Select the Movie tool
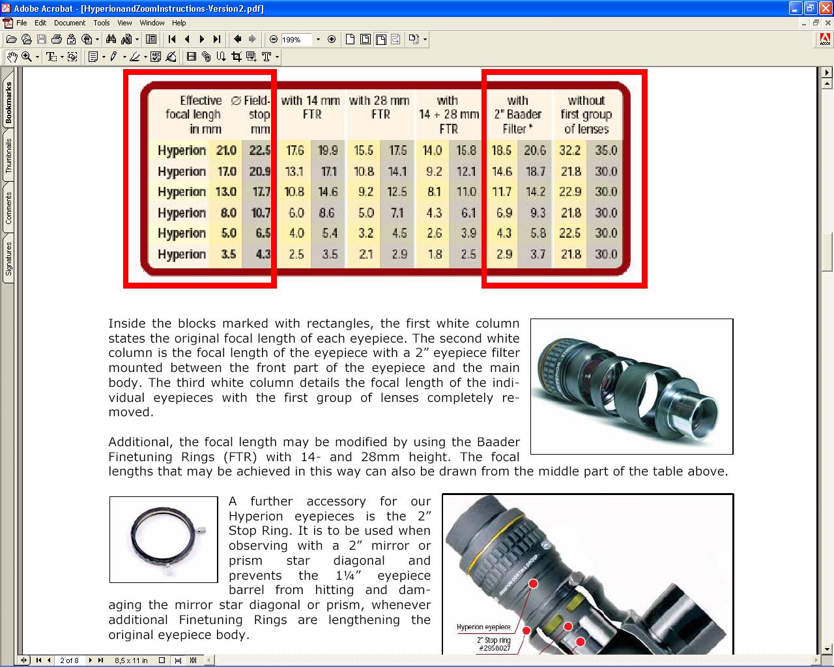This screenshot has width=834, height=667. point(191,57)
